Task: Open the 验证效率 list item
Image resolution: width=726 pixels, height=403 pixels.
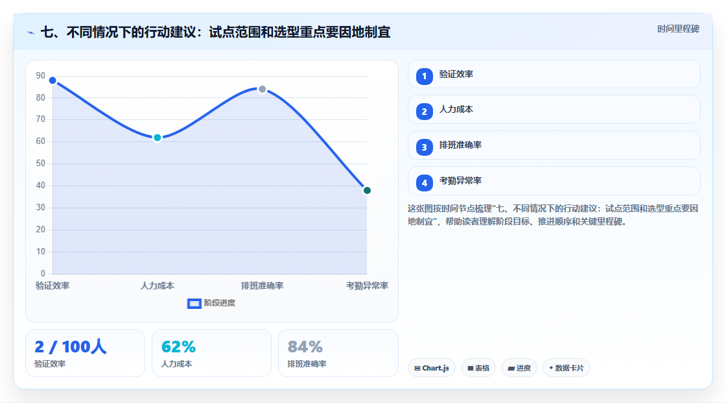Action: click(554, 74)
